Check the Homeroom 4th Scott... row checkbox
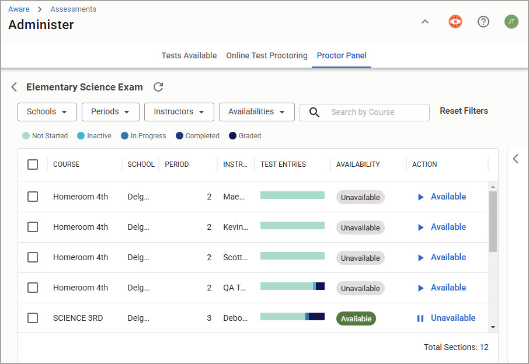Image resolution: width=529 pixels, height=364 pixels. 33,257
